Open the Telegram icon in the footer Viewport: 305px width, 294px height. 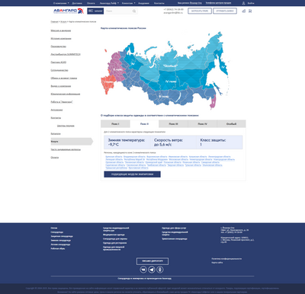click(152, 270)
